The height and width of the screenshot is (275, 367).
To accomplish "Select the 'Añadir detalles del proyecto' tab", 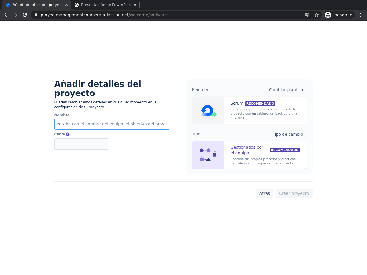I will 37,5.
